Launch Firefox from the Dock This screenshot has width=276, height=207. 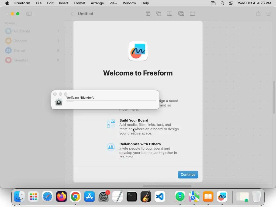click(x=61, y=196)
